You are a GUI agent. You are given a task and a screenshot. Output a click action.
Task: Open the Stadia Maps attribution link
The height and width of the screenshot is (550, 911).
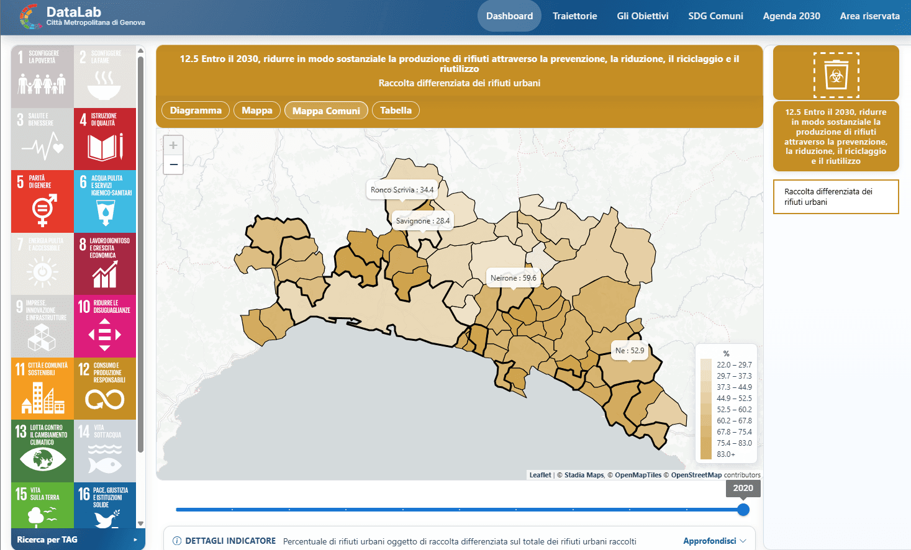pyautogui.click(x=584, y=475)
